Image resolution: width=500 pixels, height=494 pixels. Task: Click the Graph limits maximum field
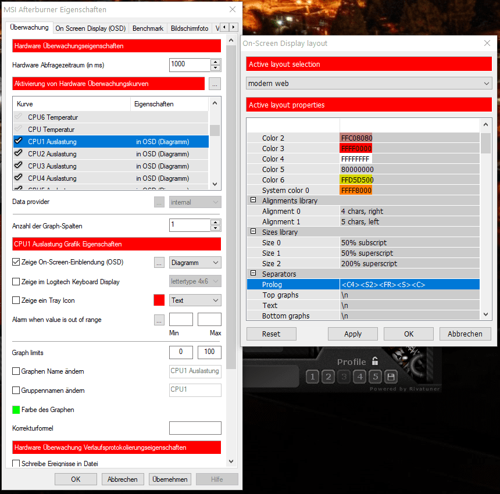(209, 352)
